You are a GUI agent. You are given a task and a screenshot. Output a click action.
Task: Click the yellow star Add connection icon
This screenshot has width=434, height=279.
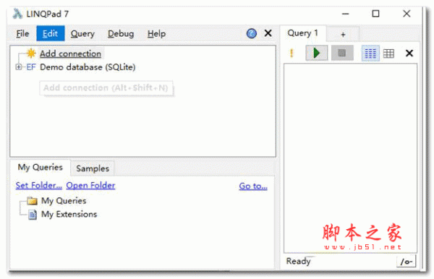[x=31, y=53]
